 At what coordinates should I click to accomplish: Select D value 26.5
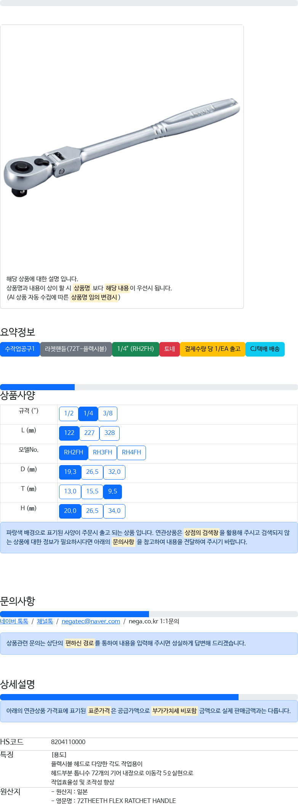pyautogui.click(x=92, y=472)
